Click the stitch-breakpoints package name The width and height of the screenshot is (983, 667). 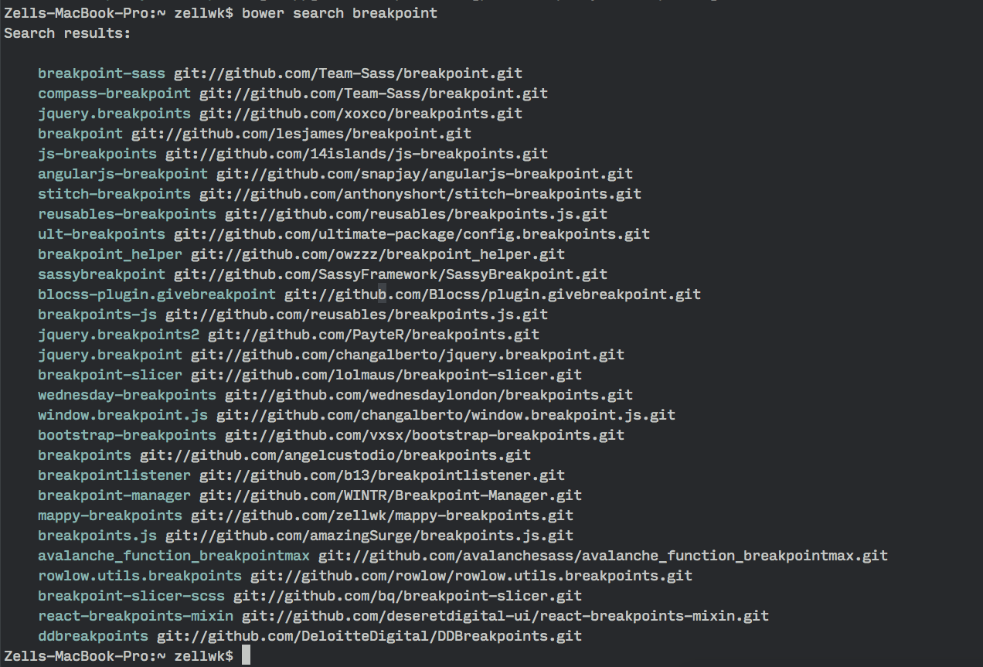coord(114,194)
